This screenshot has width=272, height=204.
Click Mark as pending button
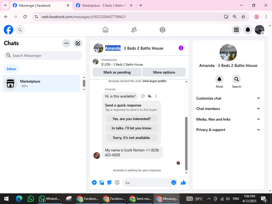117,72
